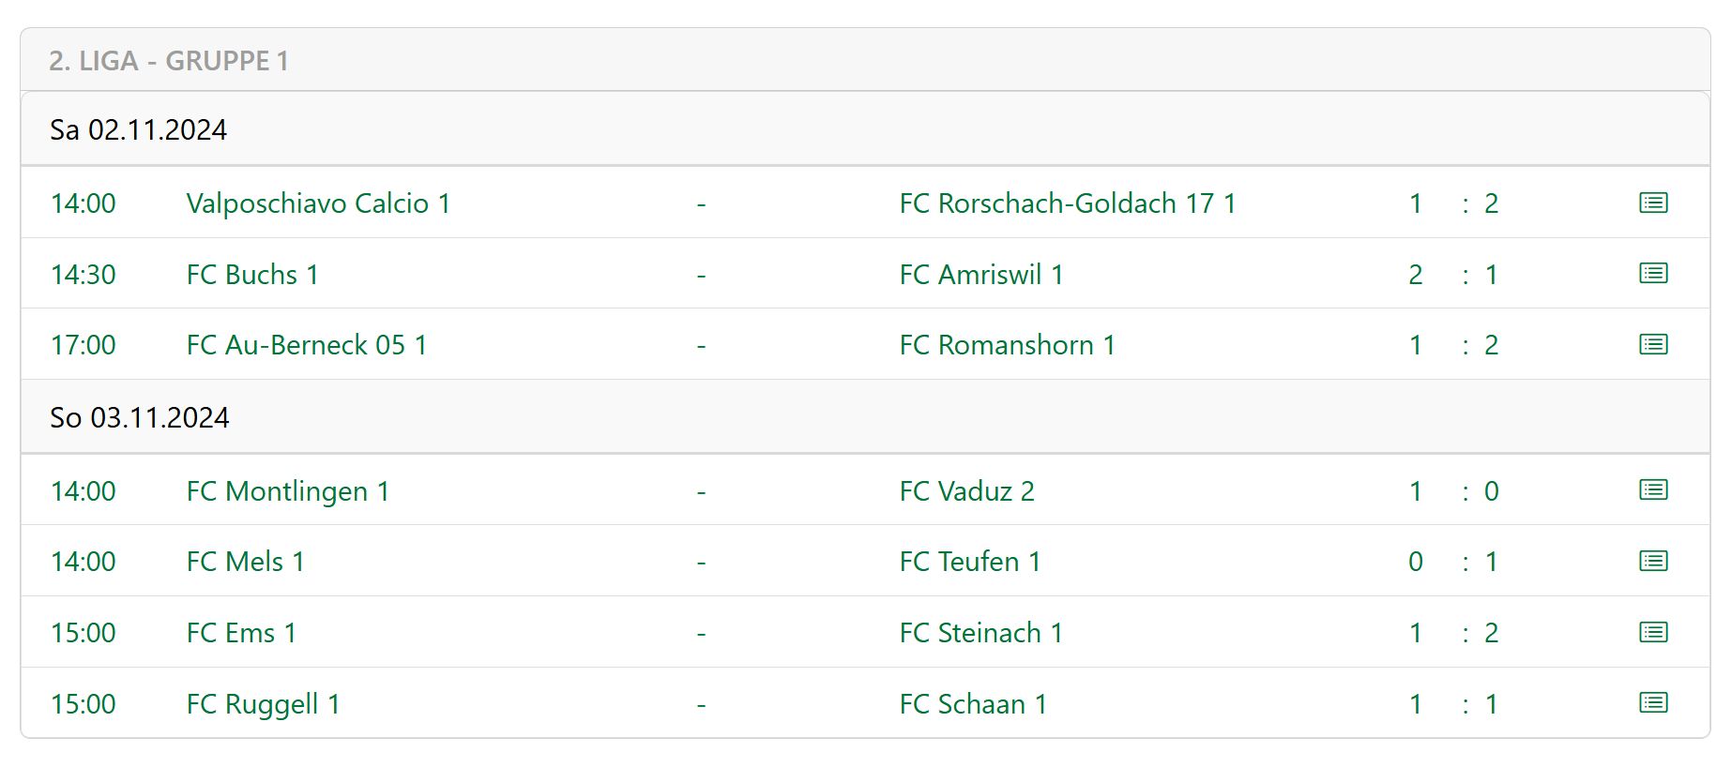Open the FC Montlingen 1 team link

point(287,491)
